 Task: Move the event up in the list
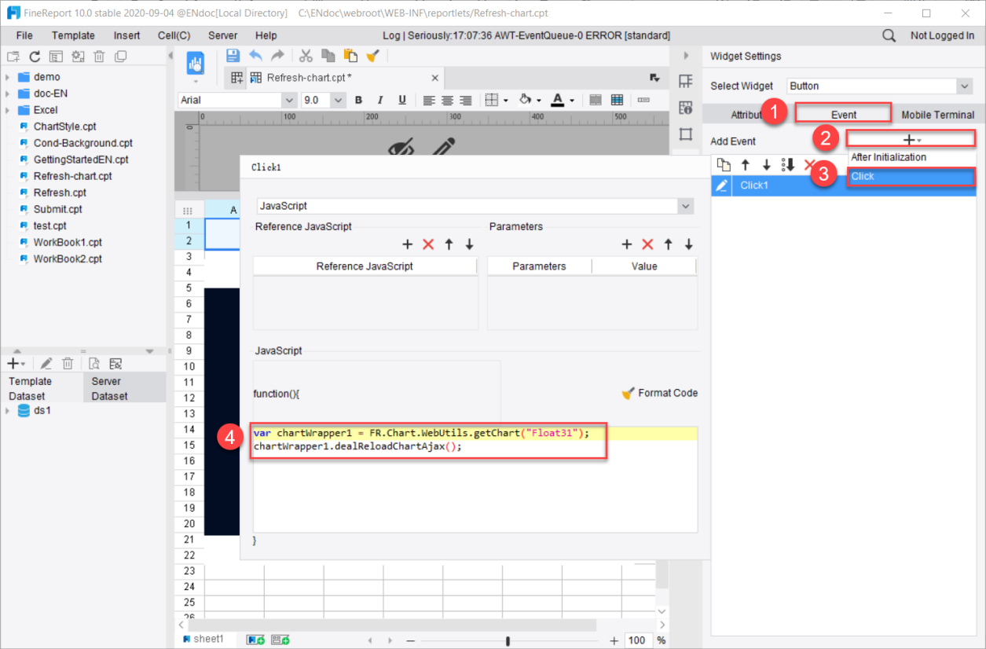pyautogui.click(x=746, y=165)
